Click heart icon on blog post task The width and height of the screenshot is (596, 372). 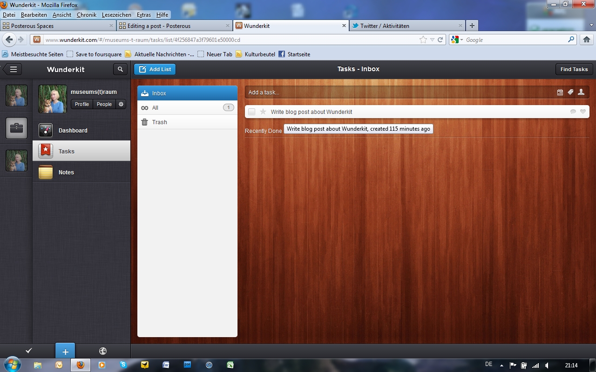(583, 112)
